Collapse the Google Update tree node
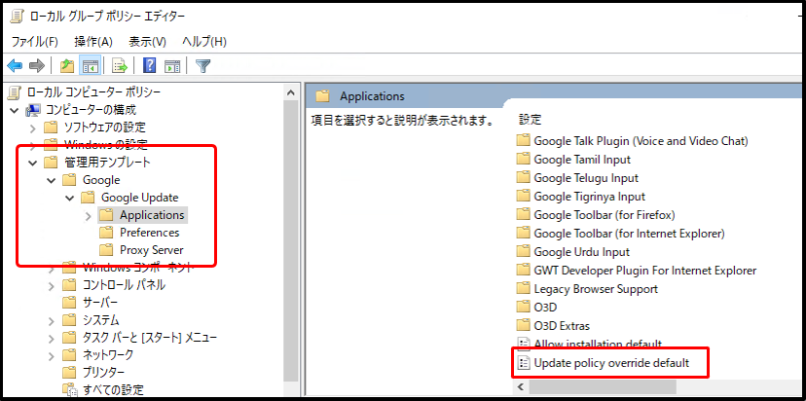This screenshot has width=806, height=401. tap(70, 198)
